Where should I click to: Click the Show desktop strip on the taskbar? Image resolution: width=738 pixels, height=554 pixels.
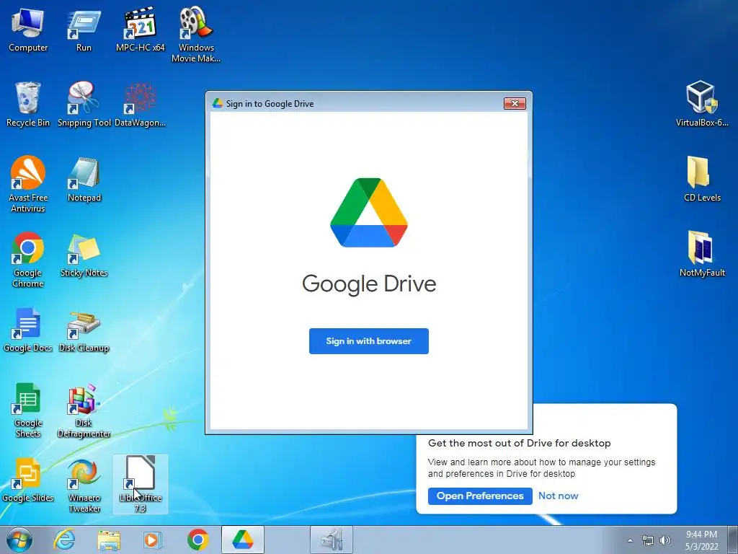(x=733, y=540)
